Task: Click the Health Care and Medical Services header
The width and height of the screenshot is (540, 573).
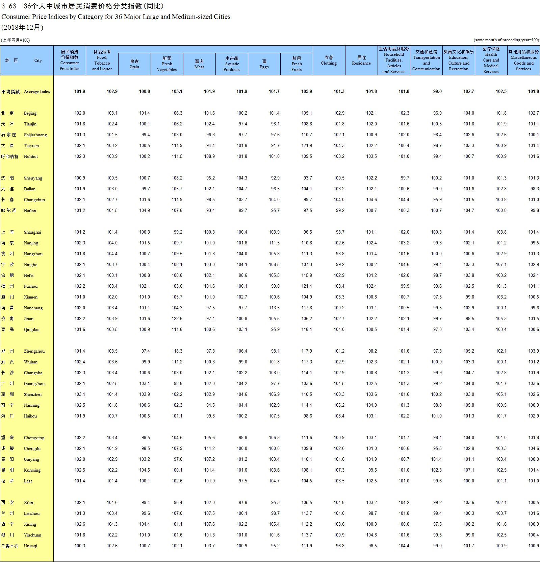Action: [491, 60]
